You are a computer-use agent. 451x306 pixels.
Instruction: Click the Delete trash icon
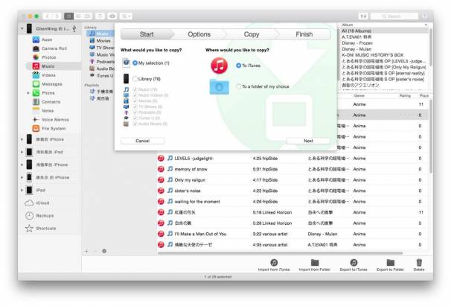419,263
